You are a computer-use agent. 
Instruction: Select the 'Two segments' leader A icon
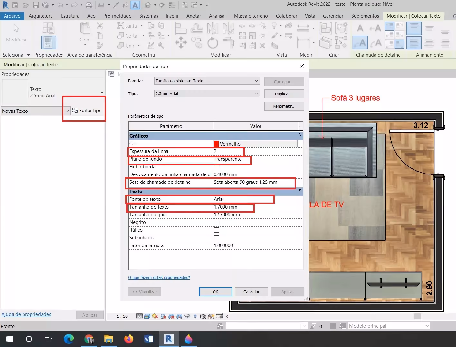pyautogui.click(x=360, y=42)
